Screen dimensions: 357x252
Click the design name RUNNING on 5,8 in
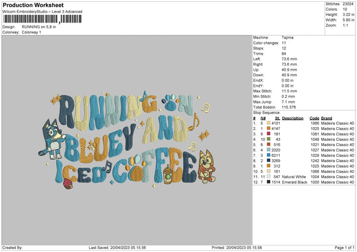(x=39, y=27)
